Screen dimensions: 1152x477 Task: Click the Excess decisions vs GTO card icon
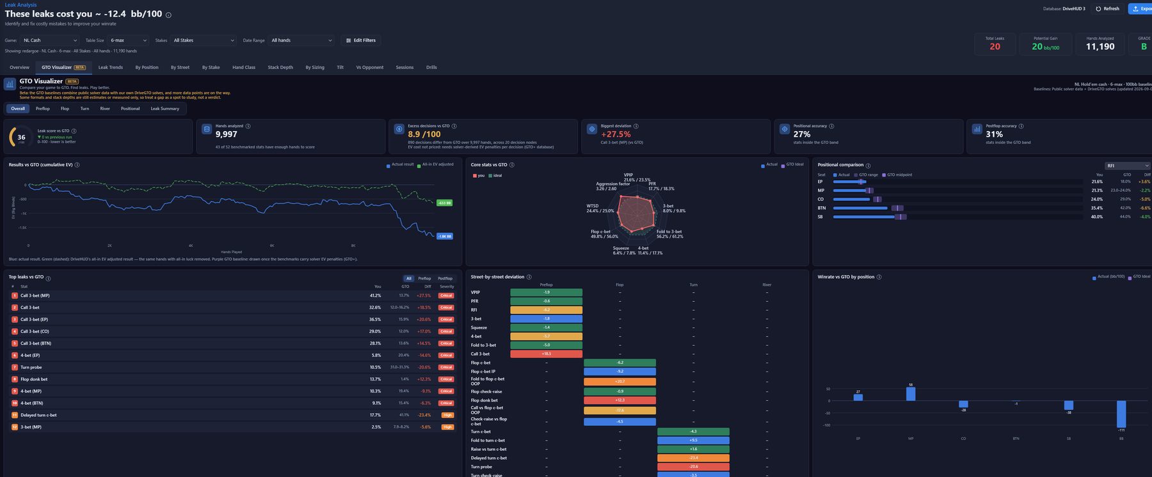[399, 129]
